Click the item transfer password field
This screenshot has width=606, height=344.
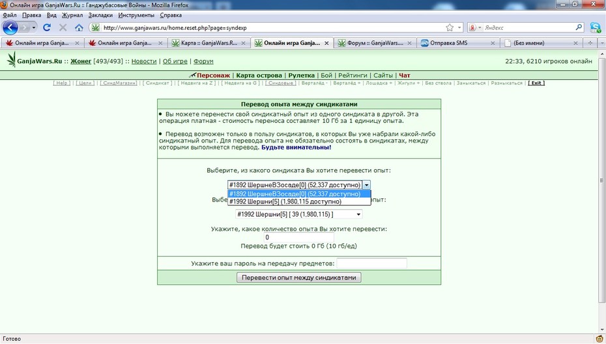tap(371, 263)
